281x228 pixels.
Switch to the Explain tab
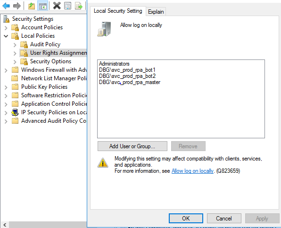[156, 12]
